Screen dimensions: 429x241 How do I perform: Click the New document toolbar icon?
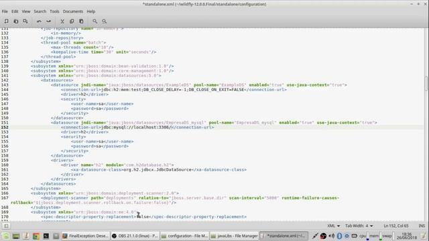(x=6, y=21)
